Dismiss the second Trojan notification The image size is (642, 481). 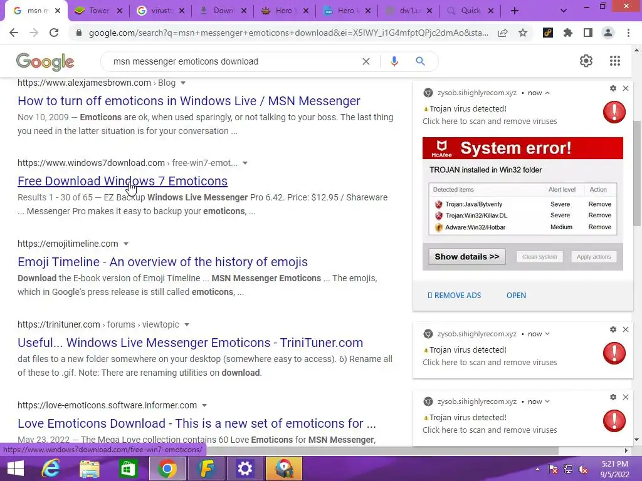point(626,329)
